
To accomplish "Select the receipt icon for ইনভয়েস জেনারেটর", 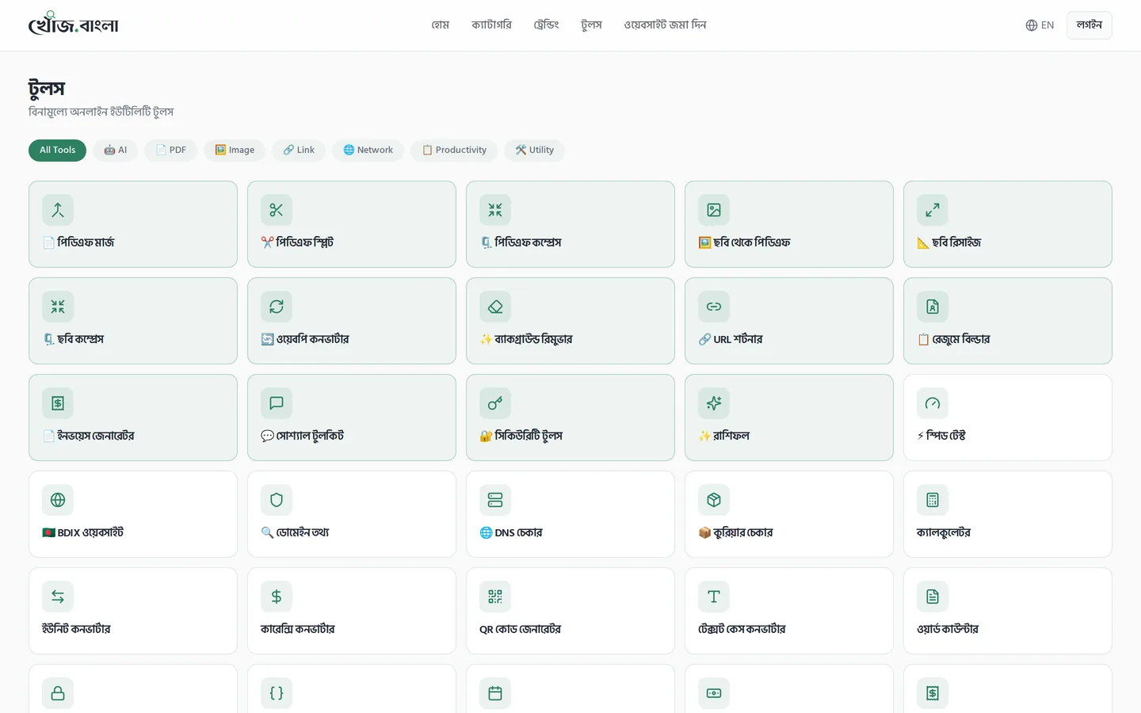I will [58, 403].
